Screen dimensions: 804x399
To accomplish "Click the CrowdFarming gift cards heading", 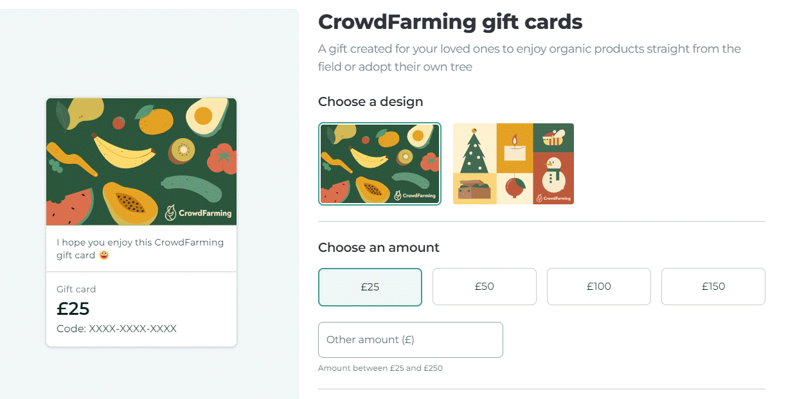I will tap(450, 22).
